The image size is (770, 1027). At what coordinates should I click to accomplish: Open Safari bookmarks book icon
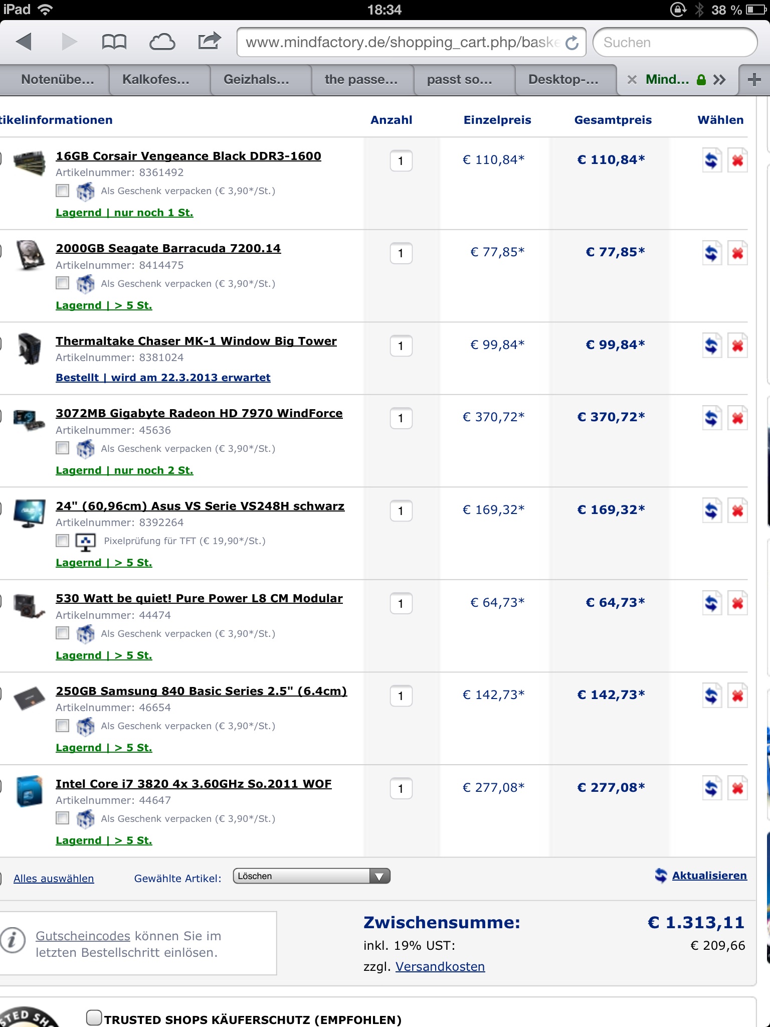(114, 42)
